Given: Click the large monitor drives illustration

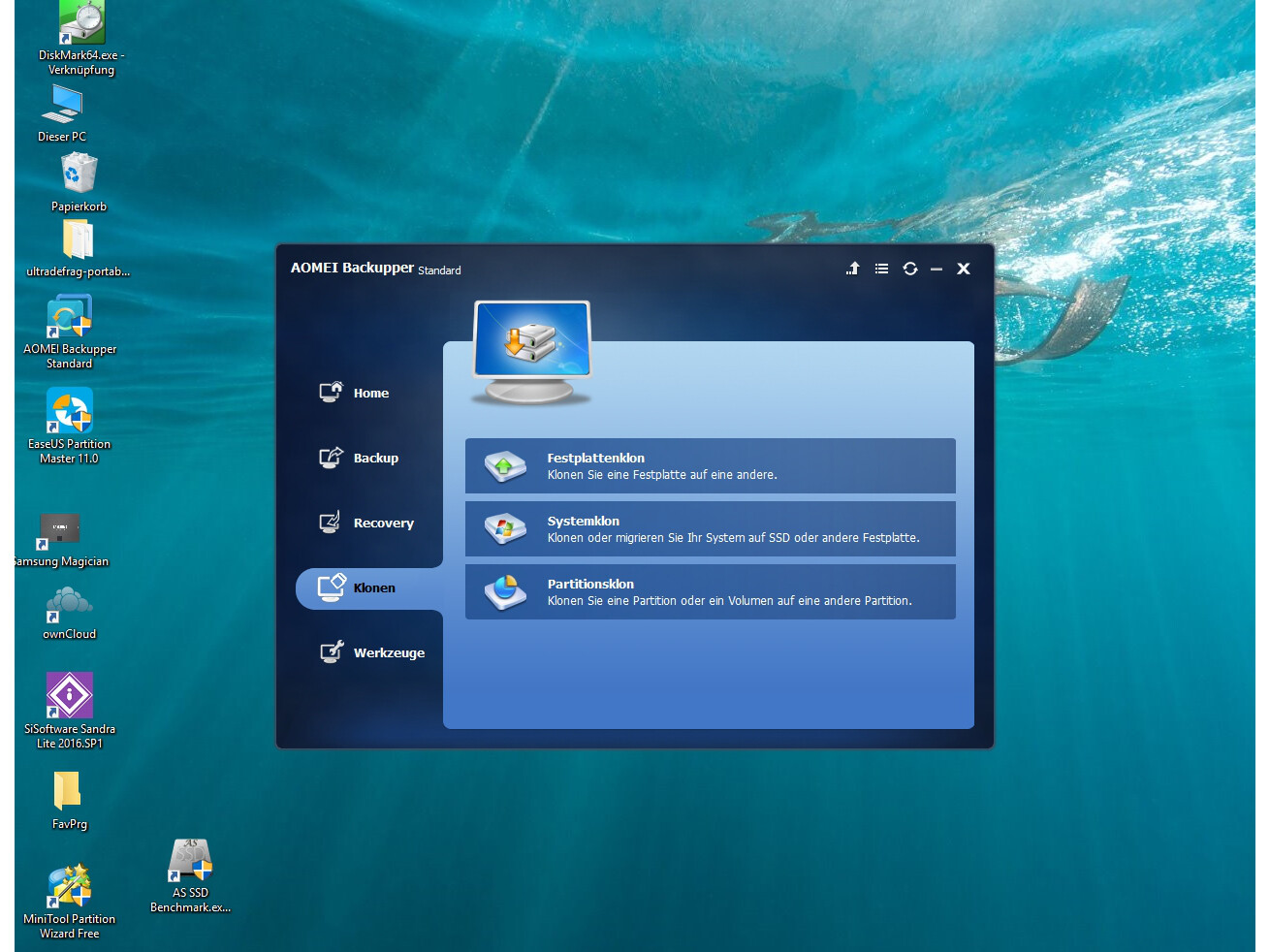Looking at the screenshot, I should [531, 352].
